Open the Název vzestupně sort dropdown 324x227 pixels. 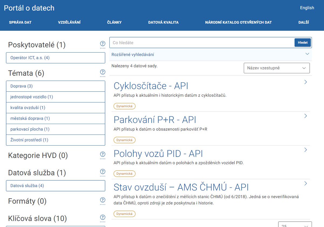[276, 68]
